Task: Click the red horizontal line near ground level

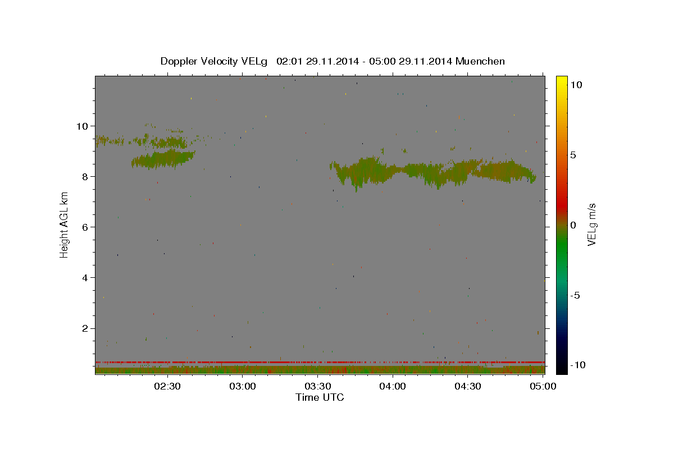Action: (x=320, y=362)
